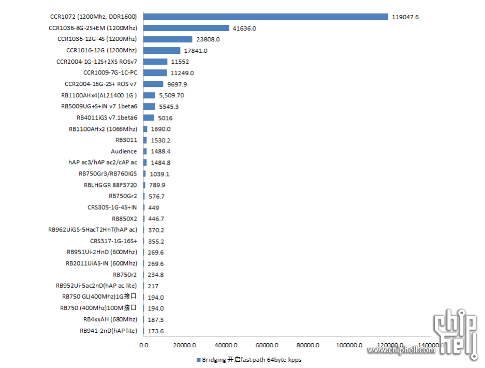485x368 pixels.
Task: Click the hAP ac3/hAP ac2/cAP ac label
Action: point(102,163)
